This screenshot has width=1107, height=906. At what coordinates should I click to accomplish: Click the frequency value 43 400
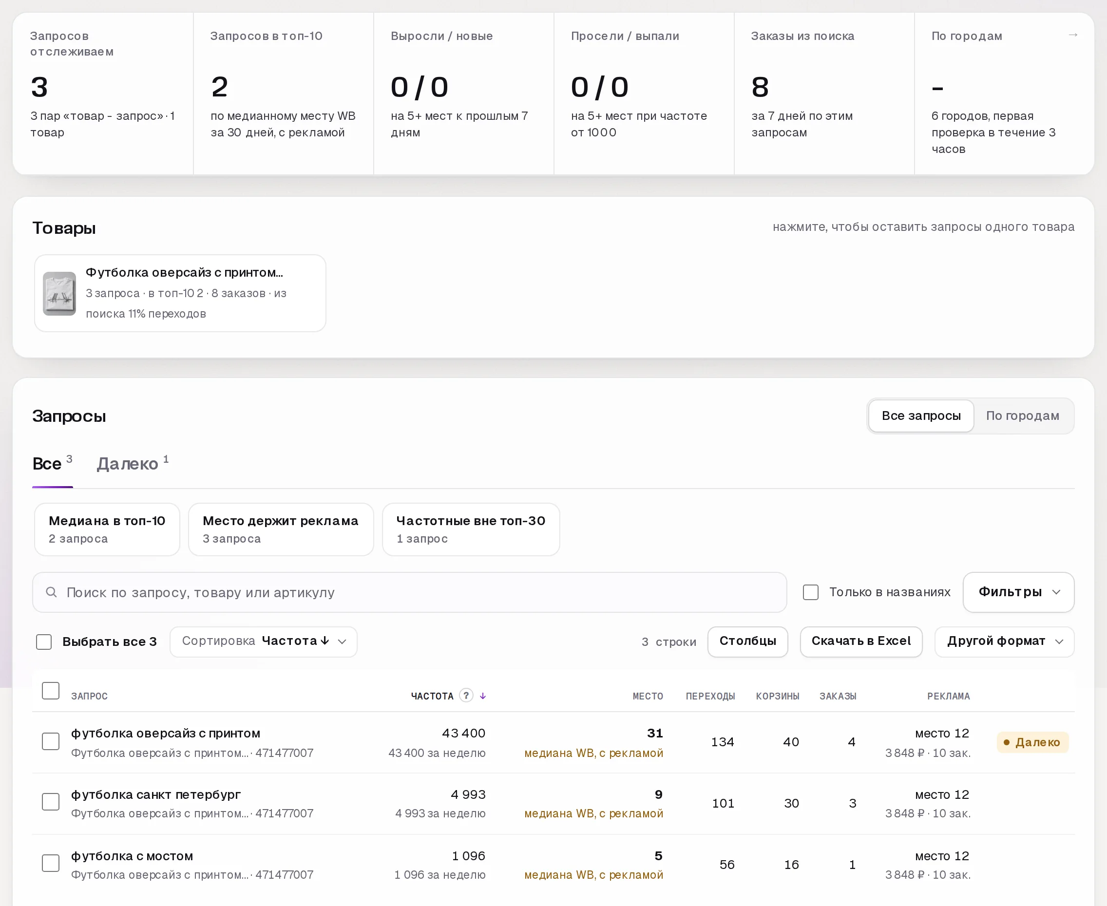(x=463, y=733)
